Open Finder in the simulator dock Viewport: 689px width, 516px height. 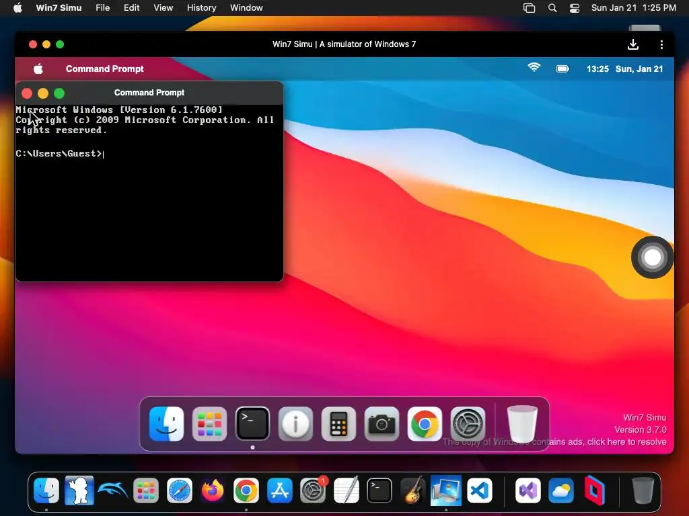(166, 424)
